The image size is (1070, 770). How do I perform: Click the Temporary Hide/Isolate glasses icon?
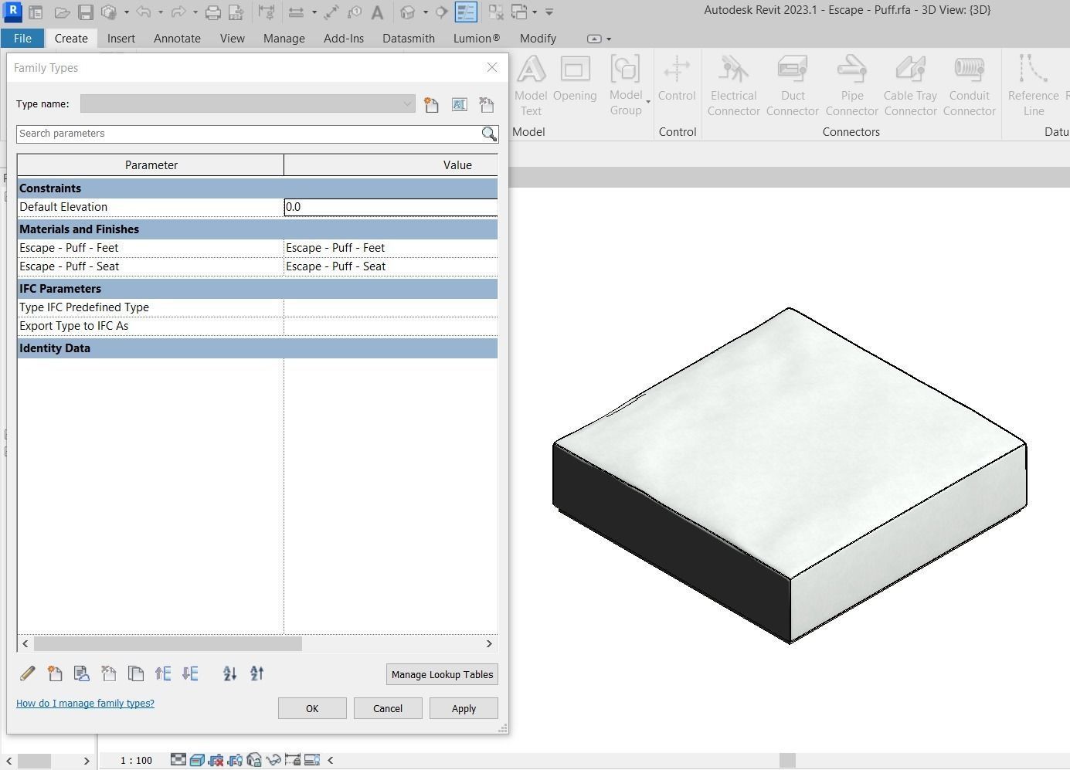[273, 760]
